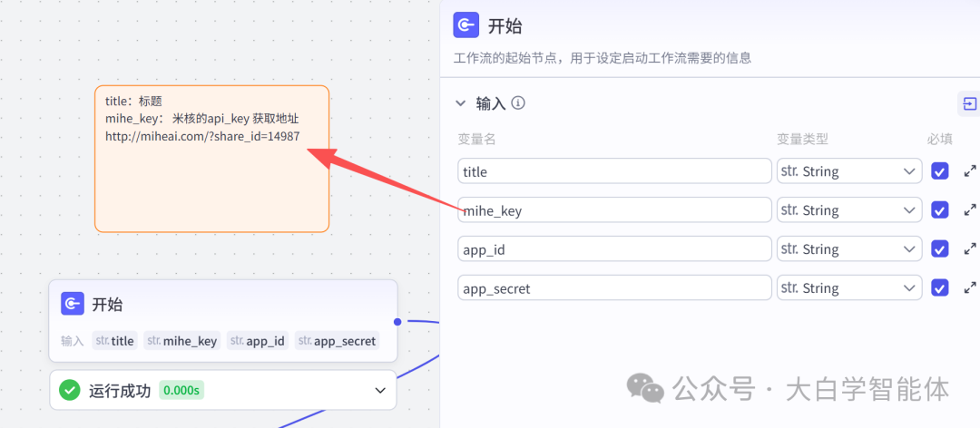Screen dimensions: 980x428
Task: Click the 输入 label on 开始 canvas node
Action: (72, 341)
